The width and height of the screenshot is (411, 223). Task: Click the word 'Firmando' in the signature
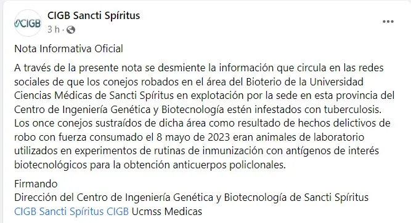[36, 184]
